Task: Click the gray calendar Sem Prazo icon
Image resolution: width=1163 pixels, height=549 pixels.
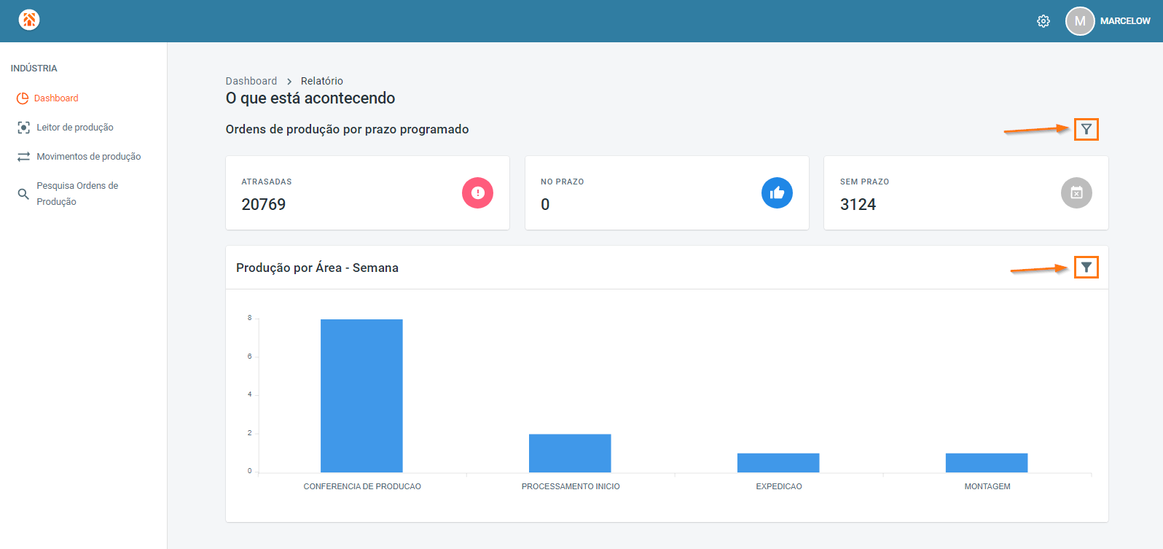Action: coord(1076,192)
